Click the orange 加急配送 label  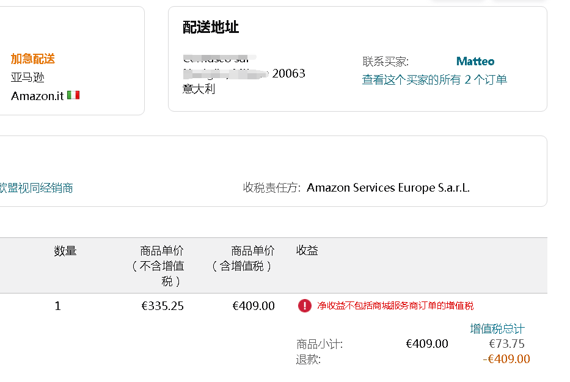coord(33,59)
